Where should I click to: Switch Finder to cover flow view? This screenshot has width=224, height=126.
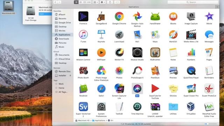click(89, 2)
